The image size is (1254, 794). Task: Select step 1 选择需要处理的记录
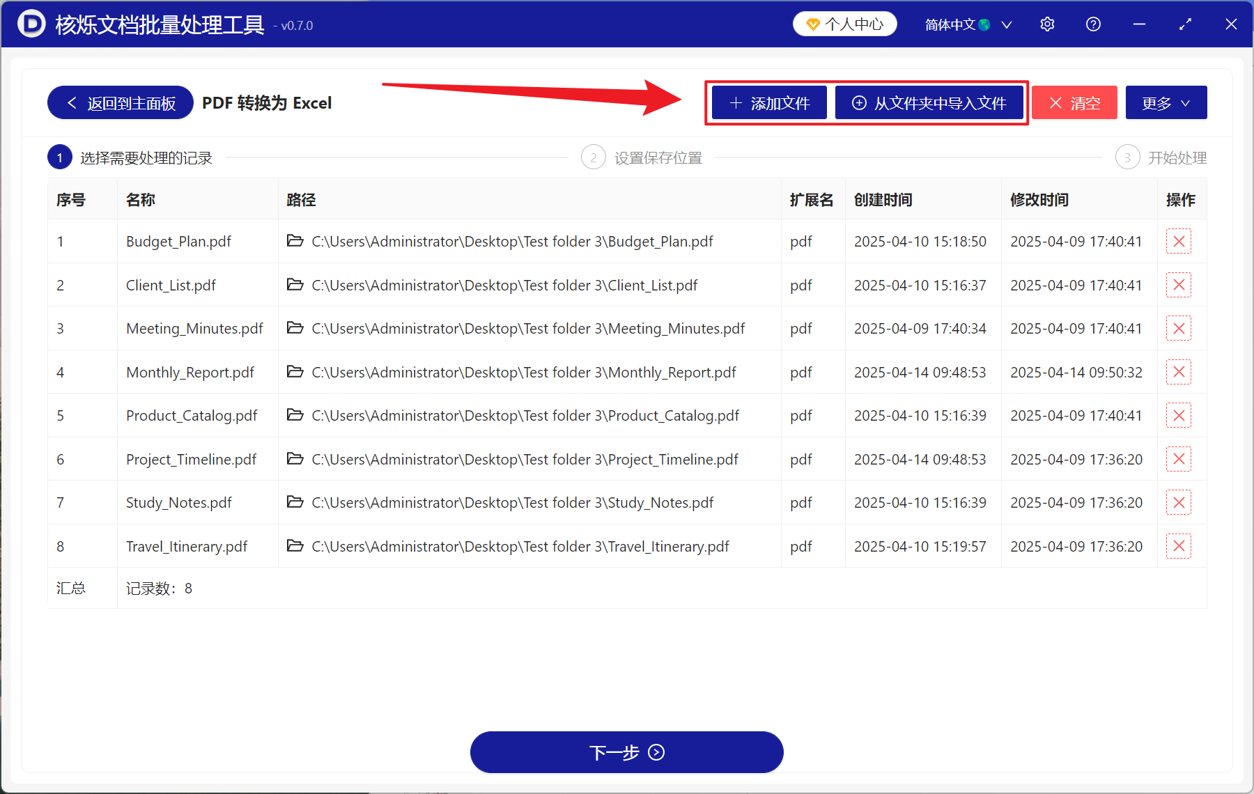[x=130, y=158]
